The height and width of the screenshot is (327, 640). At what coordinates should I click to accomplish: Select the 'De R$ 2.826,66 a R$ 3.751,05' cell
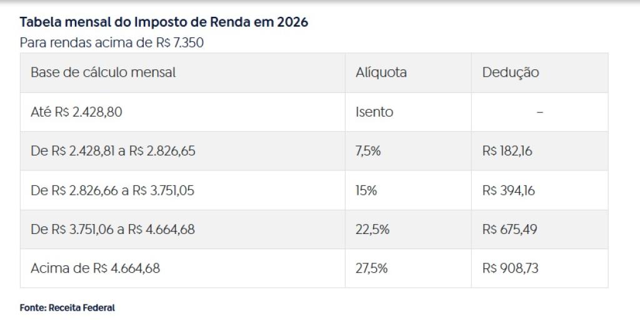point(112,190)
